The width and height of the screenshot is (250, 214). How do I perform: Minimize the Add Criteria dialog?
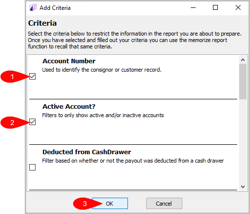coord(193,7)
